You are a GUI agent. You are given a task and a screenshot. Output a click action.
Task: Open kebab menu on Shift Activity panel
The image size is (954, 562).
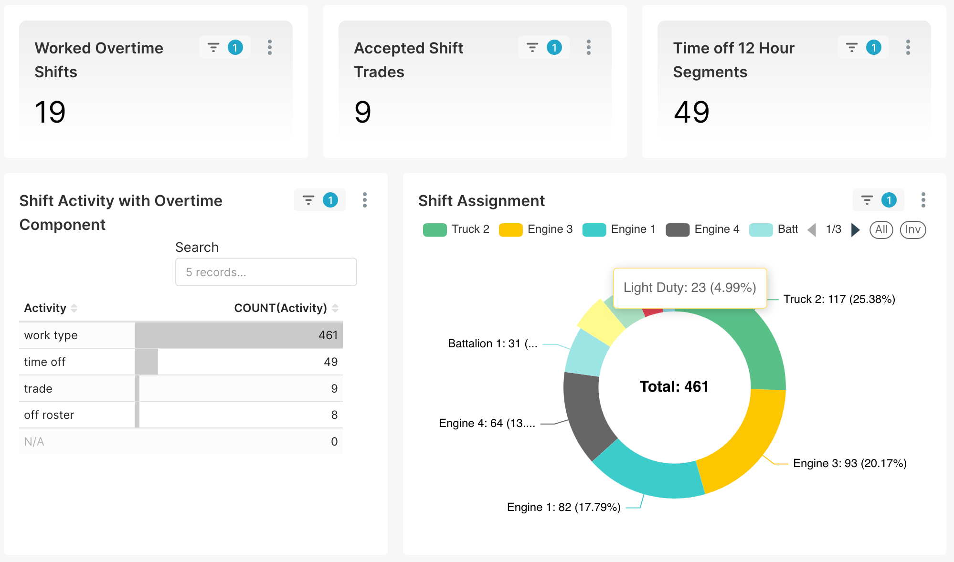[365, 200]
